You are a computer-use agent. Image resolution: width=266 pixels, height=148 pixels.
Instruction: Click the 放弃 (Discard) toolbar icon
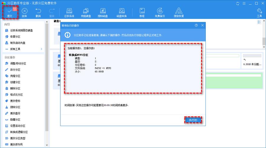click(x=25, y=12)
